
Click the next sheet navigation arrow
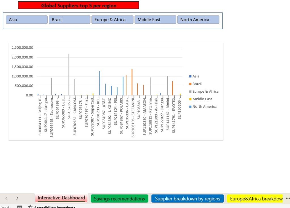[17, 198]
